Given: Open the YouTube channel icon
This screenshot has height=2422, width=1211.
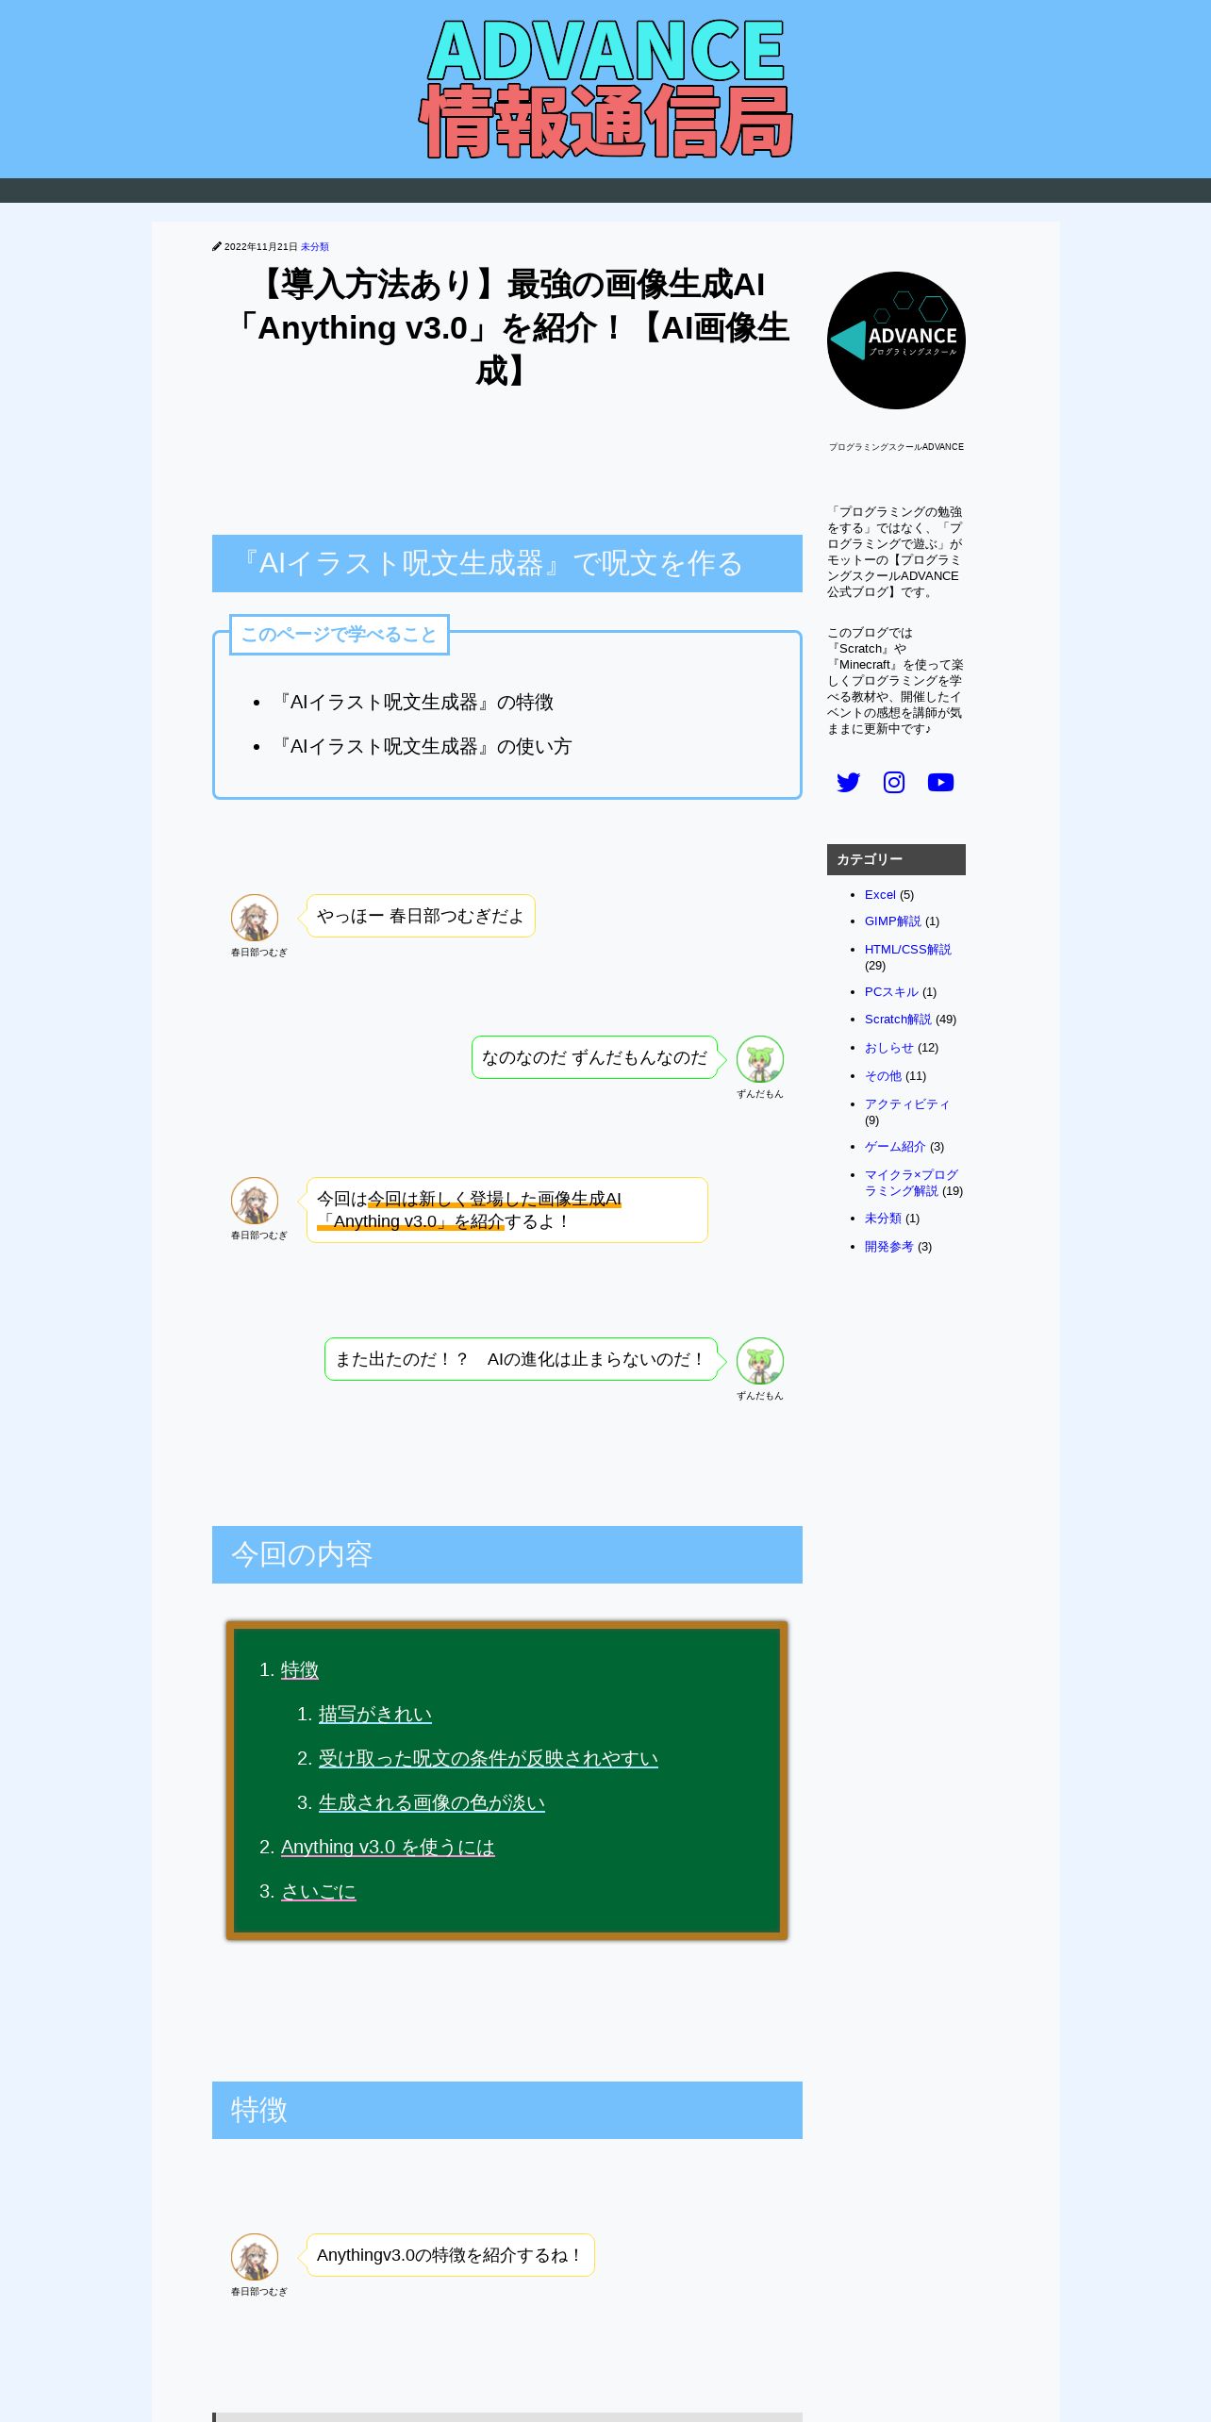Looking at the screenshot, I should pyautogui.click(x=940, y=782).
